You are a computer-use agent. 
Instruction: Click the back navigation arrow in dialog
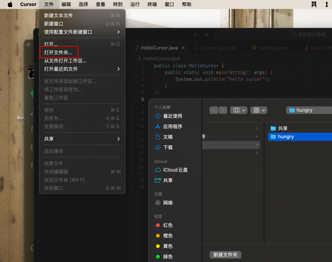click(214, 110)
